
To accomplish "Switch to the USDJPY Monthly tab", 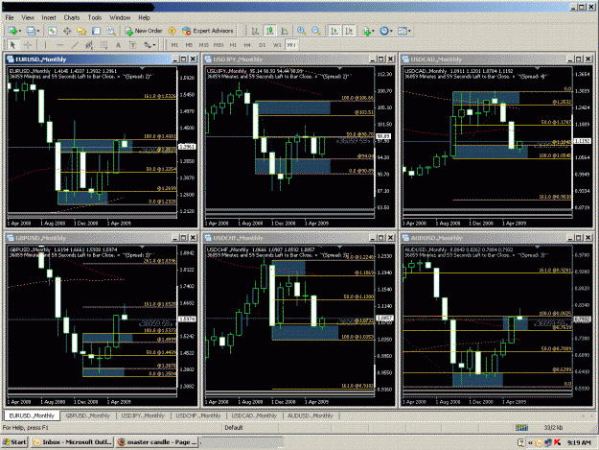I will pyautogui.click(x=143, y=416).
